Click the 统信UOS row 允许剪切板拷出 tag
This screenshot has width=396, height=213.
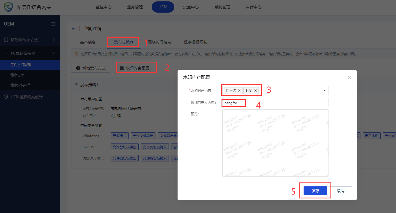125,158
